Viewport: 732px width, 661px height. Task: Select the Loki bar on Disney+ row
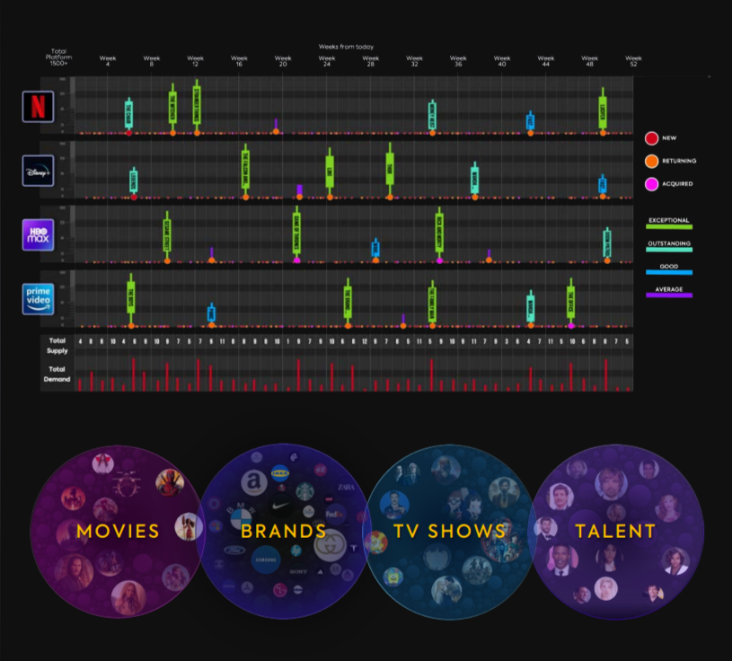(330, 172)
